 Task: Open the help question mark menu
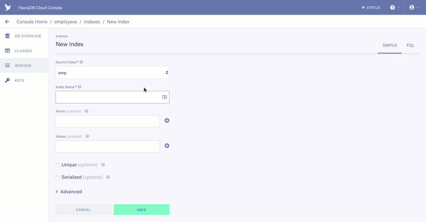tap(395, 8)
